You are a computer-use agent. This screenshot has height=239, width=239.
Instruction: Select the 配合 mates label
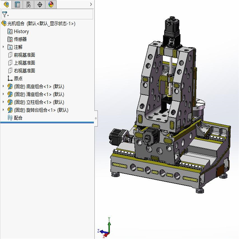coord(18,118)
